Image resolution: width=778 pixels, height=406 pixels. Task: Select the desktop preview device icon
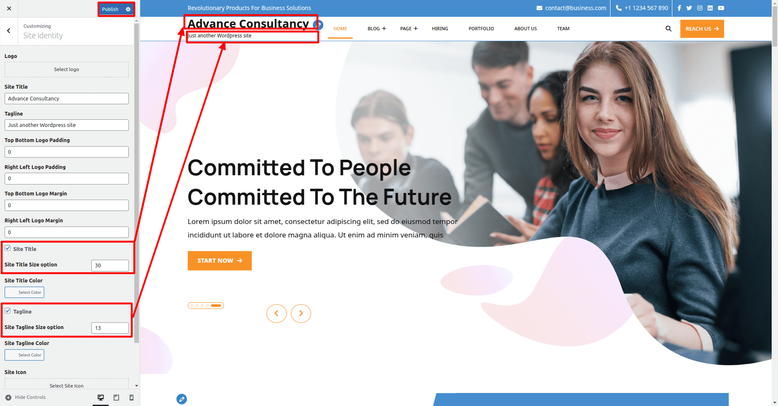(101, 398)
